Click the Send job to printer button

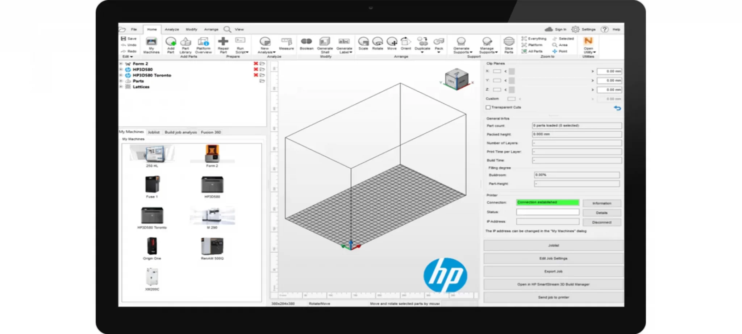click(x=553, y=297)
